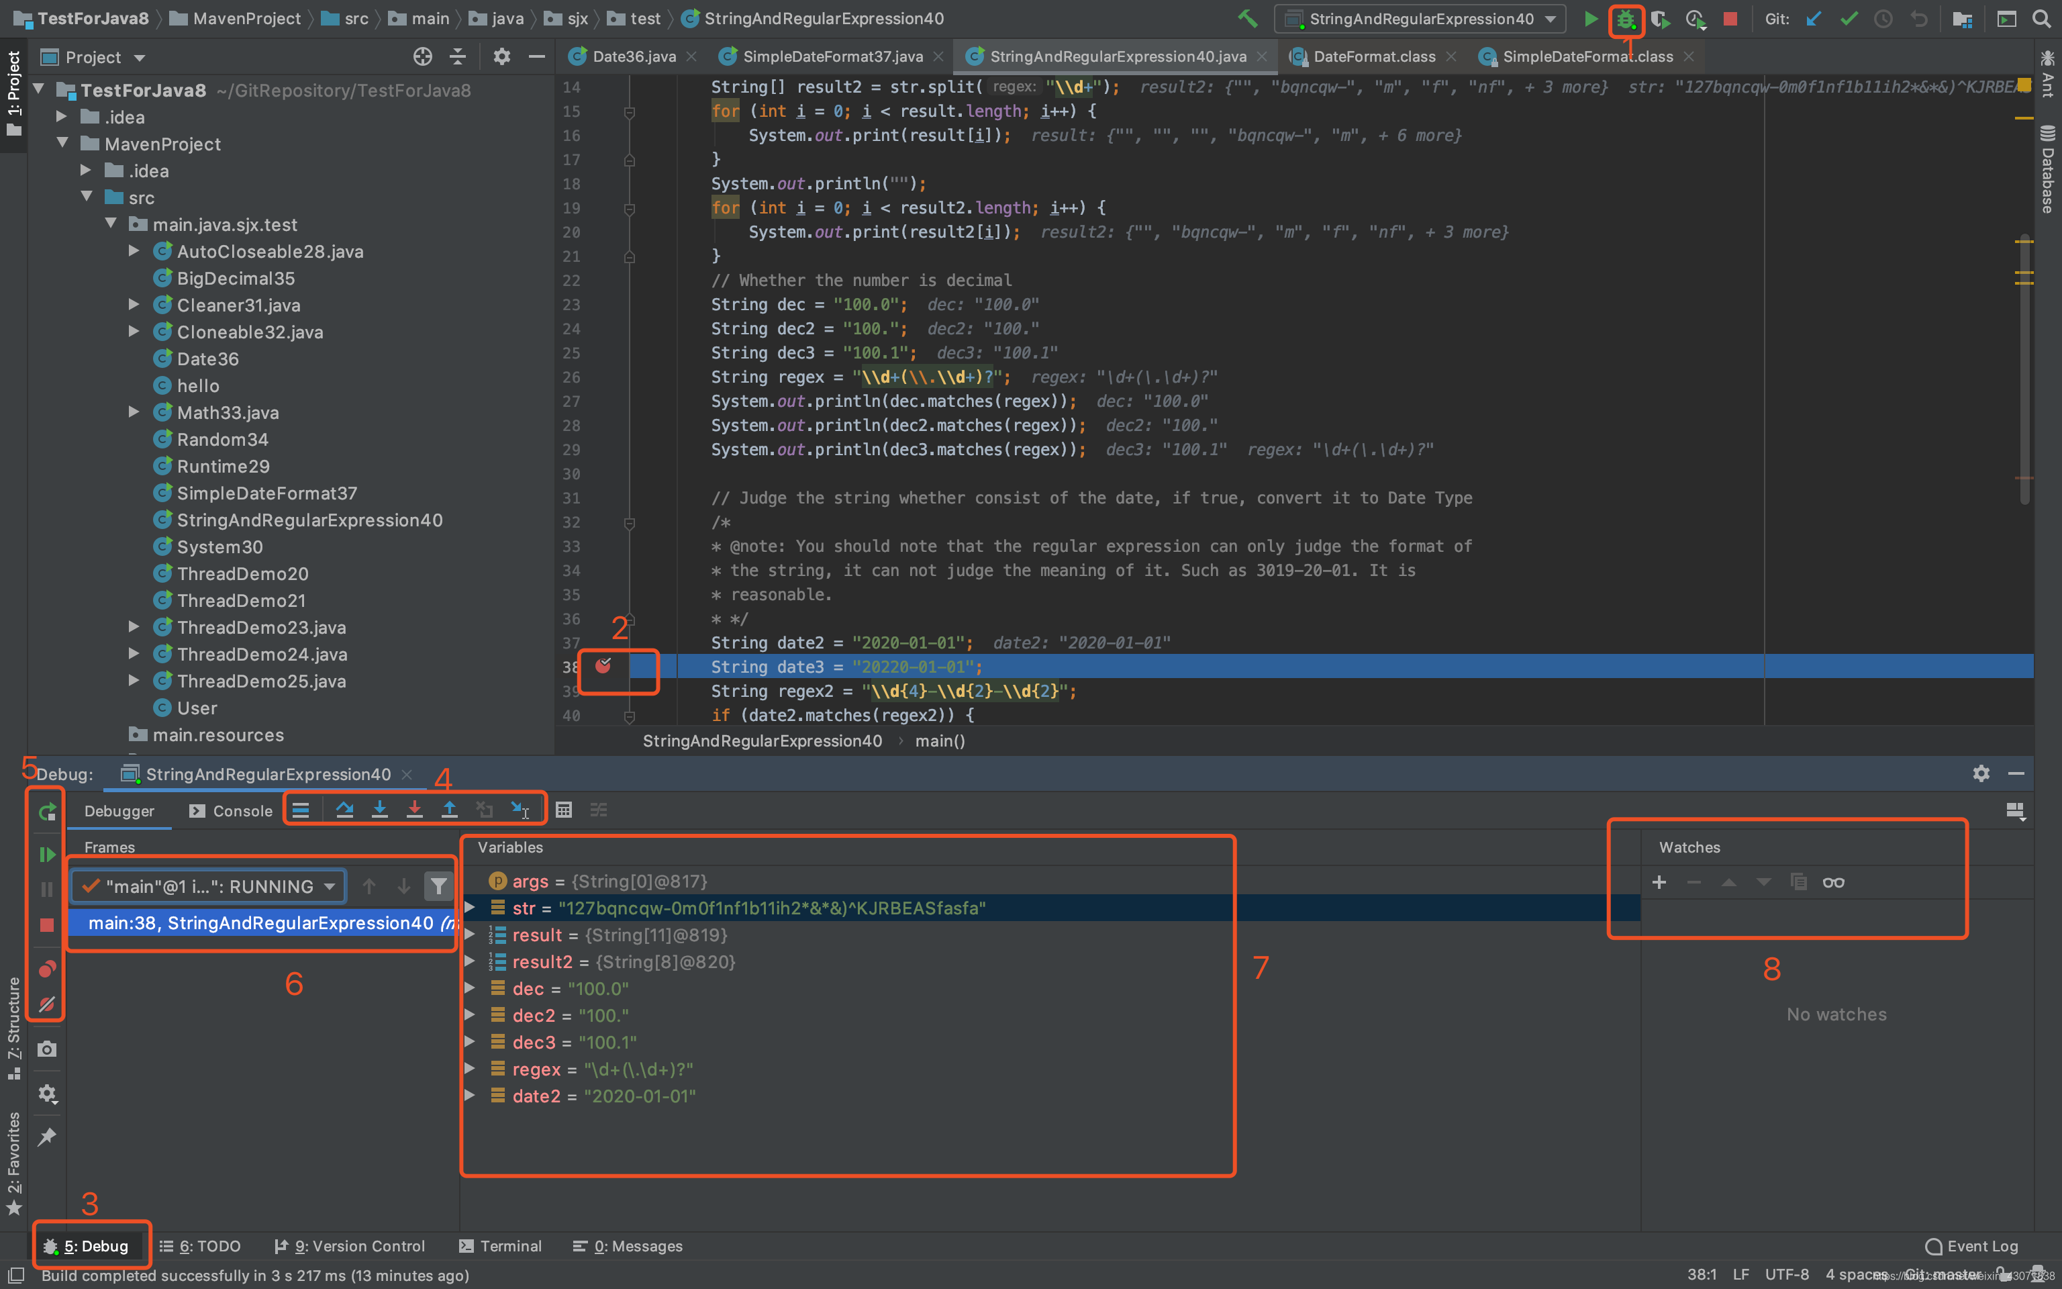Stop debug session via red square

click(47, 925)
